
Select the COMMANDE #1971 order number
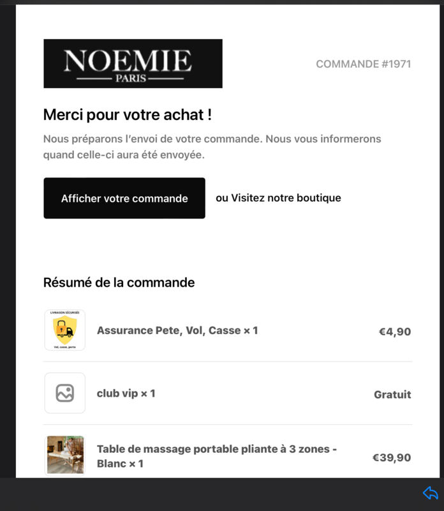pos(363,64)
